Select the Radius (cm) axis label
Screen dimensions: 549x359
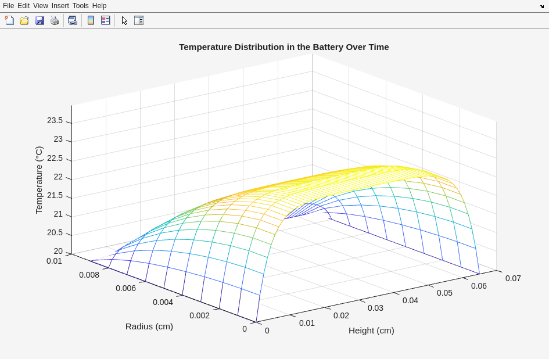click(149, 326)
